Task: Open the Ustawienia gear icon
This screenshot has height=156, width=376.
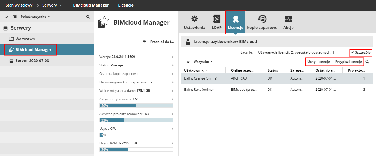Action: click(x=195, y=19)
